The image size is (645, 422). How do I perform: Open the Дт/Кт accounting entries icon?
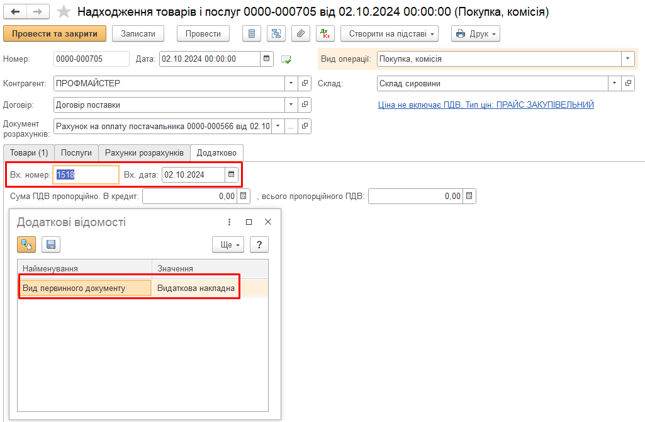click(x=325, y=33)
